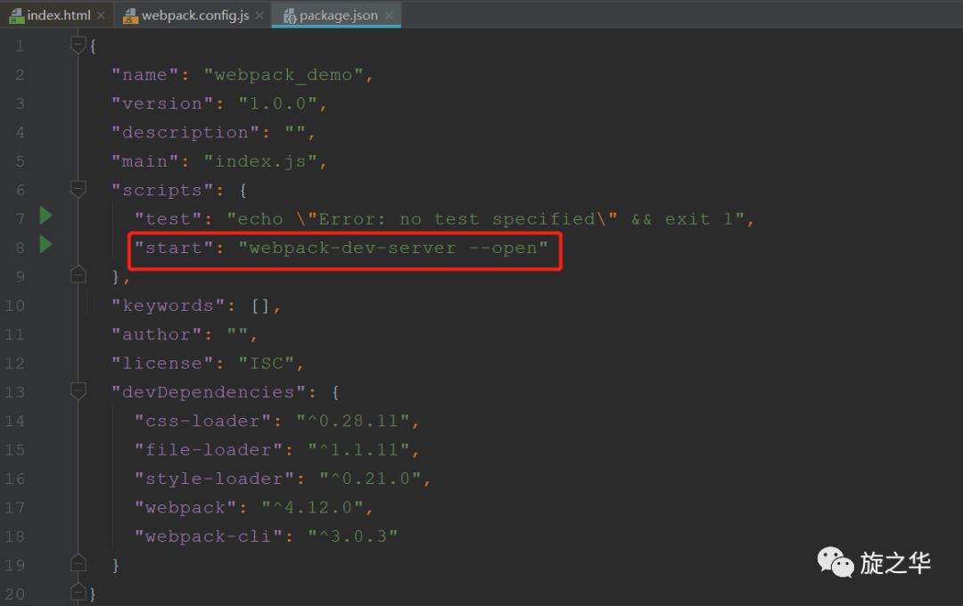Click the "^4.12.0" version value
Viewport: 963px width, 606px height.
tap(312, 508)
